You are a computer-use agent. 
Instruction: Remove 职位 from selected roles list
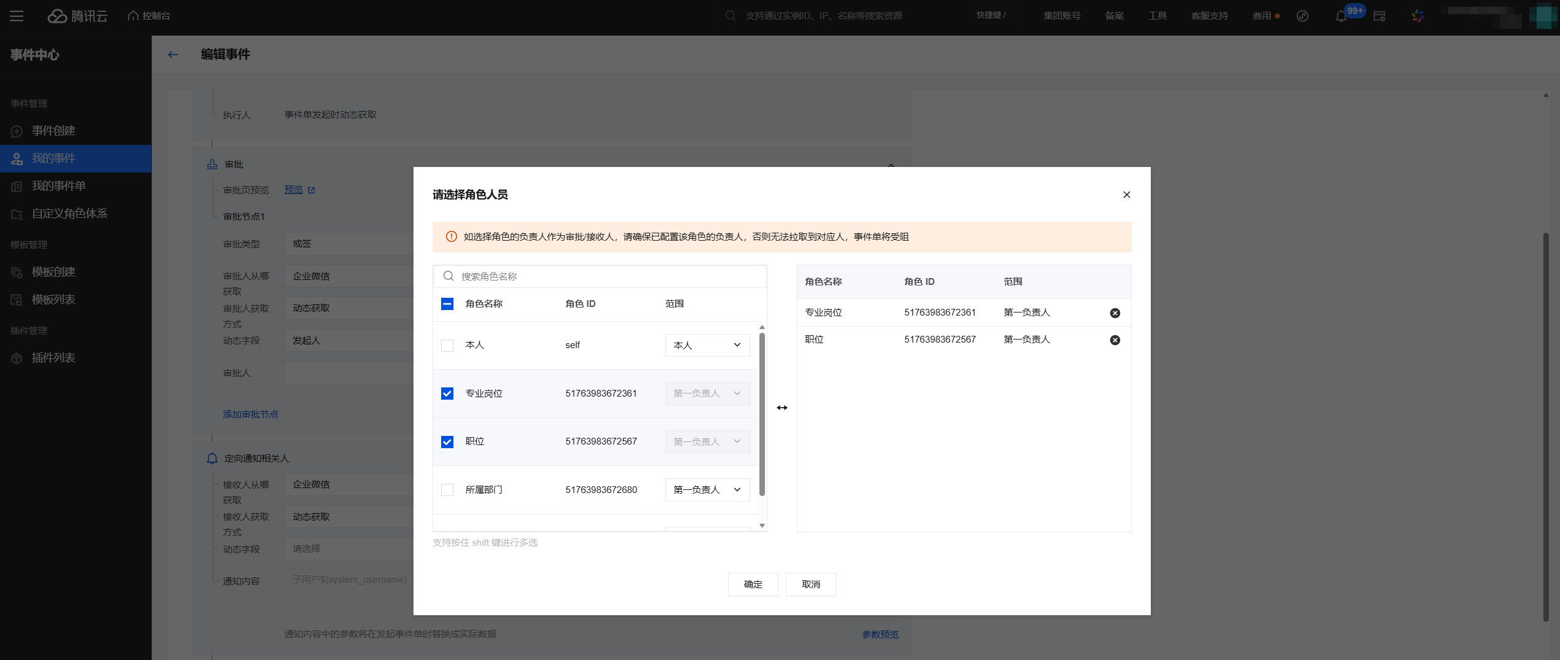tap(1115, 340)
